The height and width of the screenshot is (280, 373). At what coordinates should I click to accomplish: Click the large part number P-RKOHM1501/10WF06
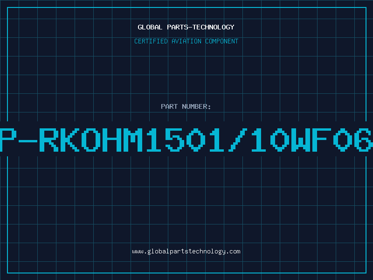click(186, 140)
